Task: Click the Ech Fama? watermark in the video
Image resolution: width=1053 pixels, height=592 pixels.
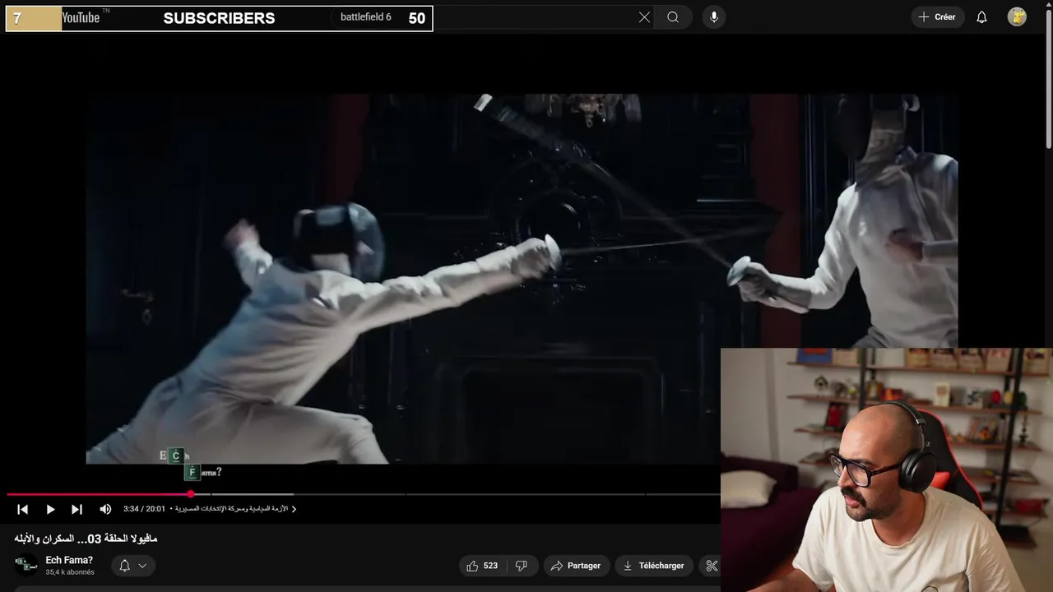Action: click(x=191, y=465)
